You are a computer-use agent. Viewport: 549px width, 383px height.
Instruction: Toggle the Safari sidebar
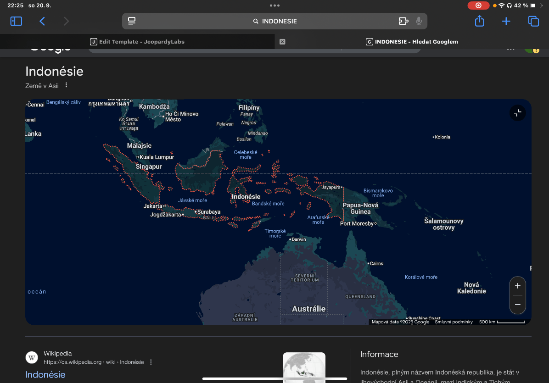click(16, 22)
